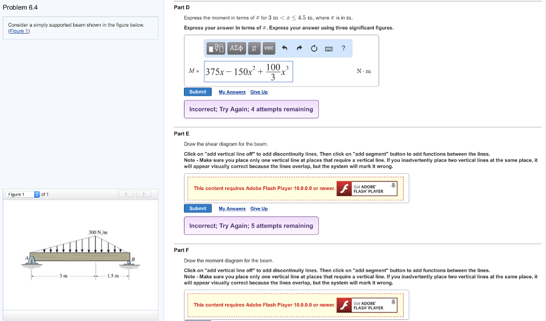
Task: Click the subscript/superscript arrows tool
Action: 254,49
